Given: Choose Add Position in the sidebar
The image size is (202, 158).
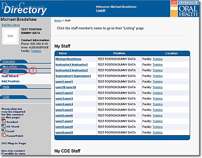Looking at the screenshot, I should point(10,81).
